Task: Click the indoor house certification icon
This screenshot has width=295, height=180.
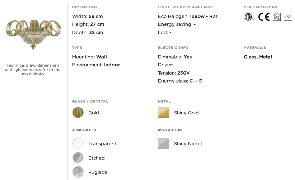Action: (x=277, y=17)
